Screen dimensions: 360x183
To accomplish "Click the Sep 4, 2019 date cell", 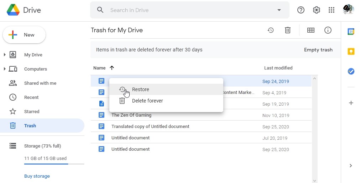I will (275, 93).
